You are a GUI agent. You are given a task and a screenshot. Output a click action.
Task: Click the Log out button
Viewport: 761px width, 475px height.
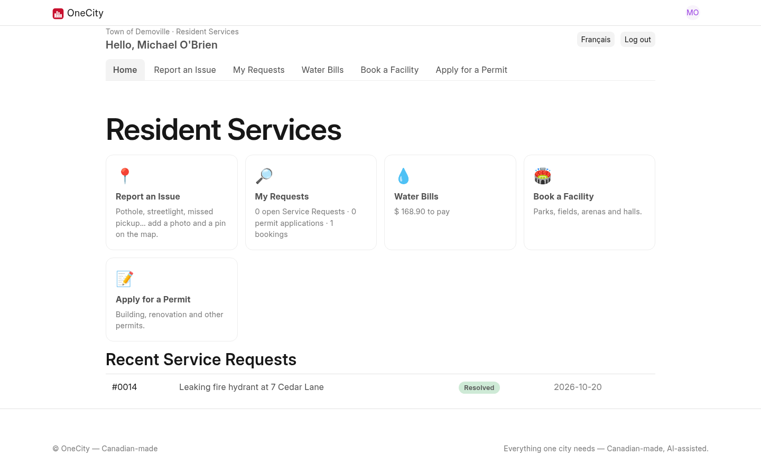pyautogui.click(x=638, y=40)
